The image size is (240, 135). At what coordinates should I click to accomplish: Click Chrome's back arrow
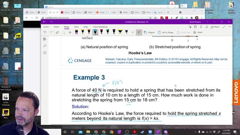27,18
